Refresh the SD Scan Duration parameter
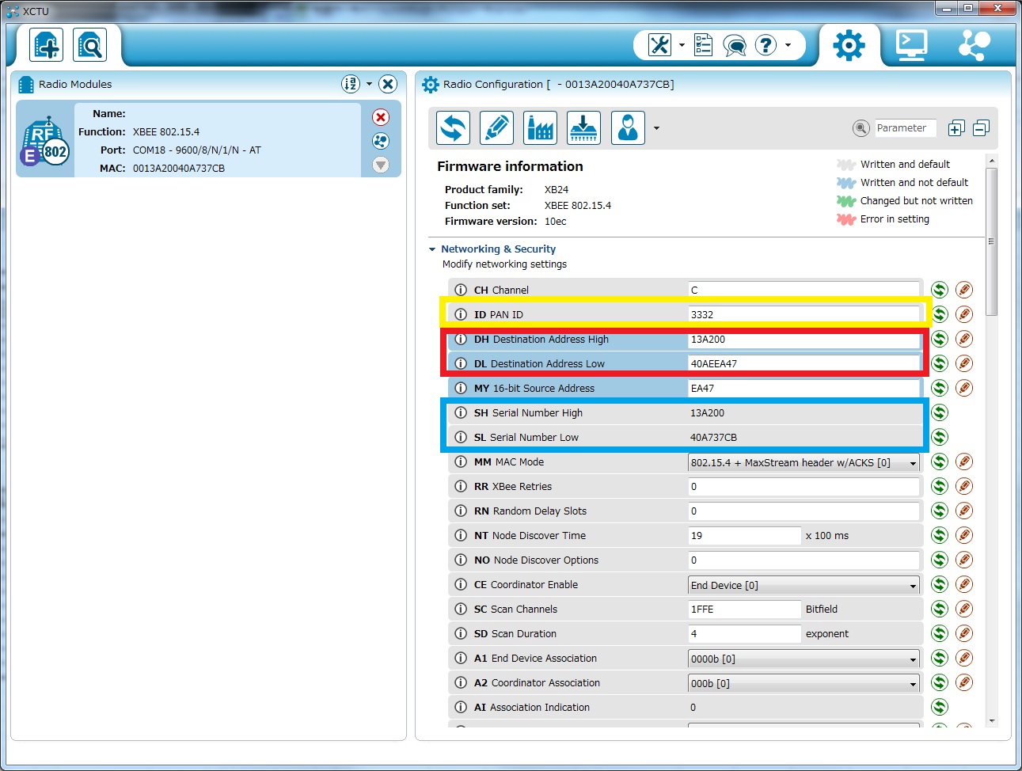The image size is (1022, 771). click(x=940, y=633)
